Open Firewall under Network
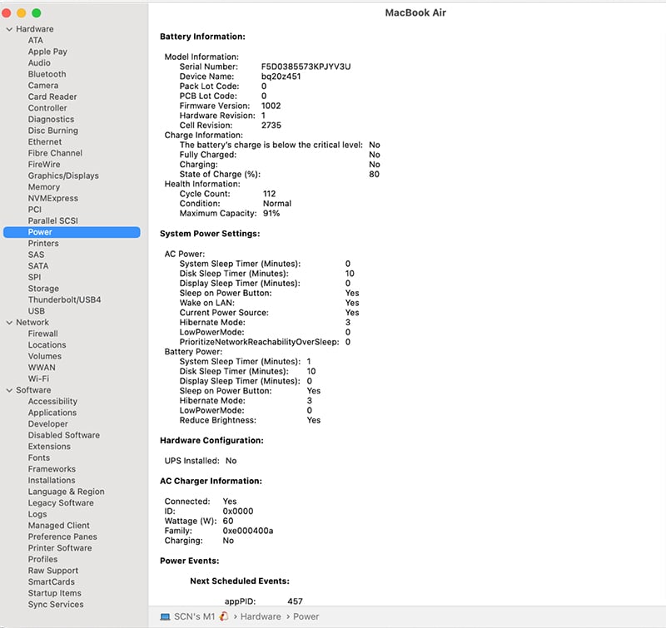This screenshot has height=628, width=666. (x=43, y=334)
